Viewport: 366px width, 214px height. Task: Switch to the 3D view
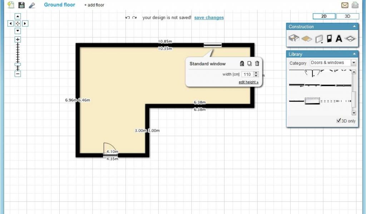coord(347,16)
